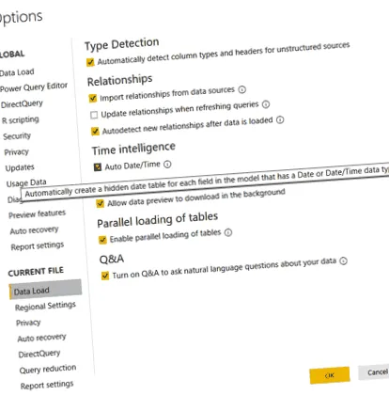Click the Time intelligence heading
This screenshot has height=395, width=389.
click(133, 149)
